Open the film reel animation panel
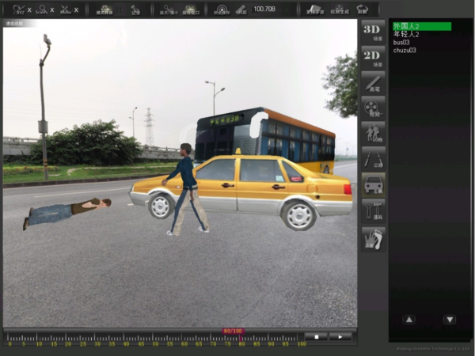The height and width of the screenshot is (356, 475). click(x=373, y=108)
